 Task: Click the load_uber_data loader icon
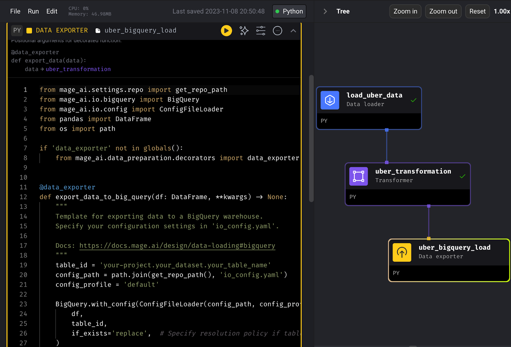tap(330, 100)
